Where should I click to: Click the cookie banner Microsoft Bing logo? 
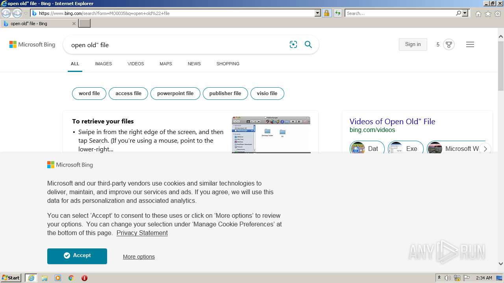[x=70, y=165]
